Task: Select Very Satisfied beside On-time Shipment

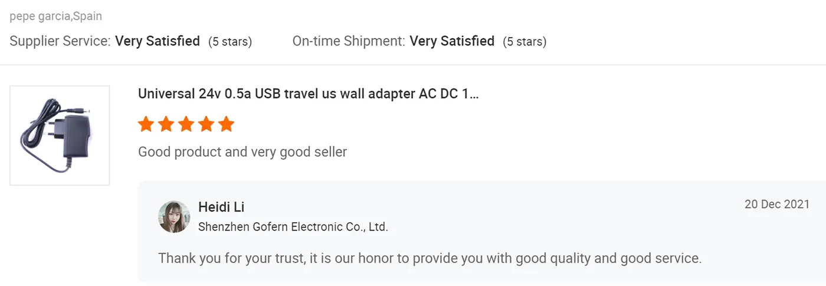Action: (452, 41)
